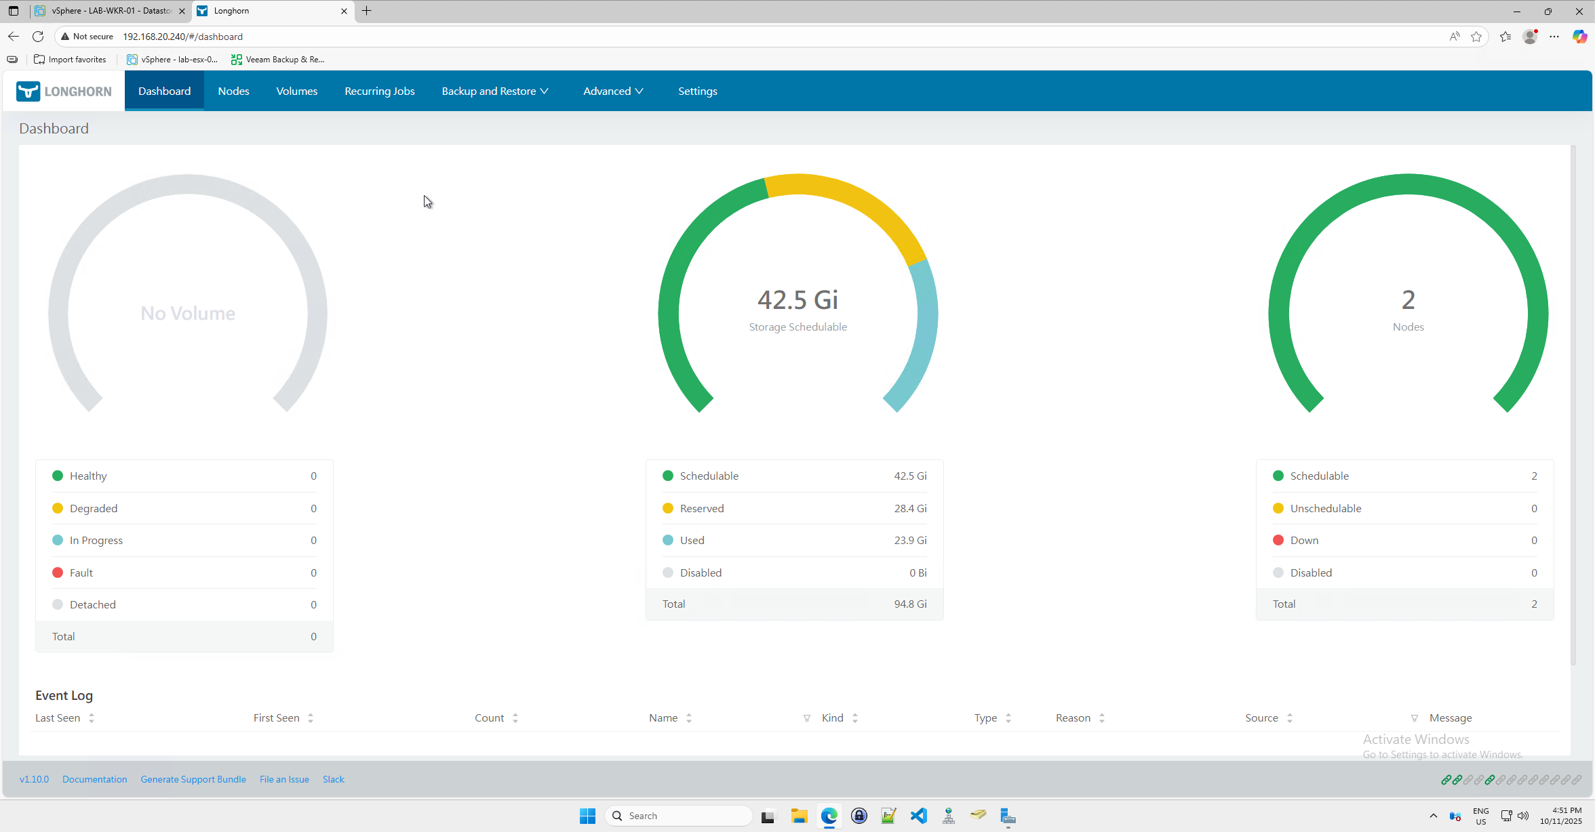
Task: Expand the Advanced dropdown menu
Action: coord(613,91)
